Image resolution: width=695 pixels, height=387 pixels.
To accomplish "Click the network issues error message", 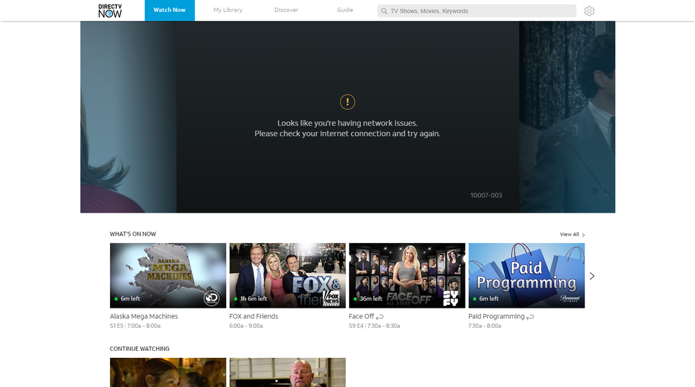I will (348, 129).
